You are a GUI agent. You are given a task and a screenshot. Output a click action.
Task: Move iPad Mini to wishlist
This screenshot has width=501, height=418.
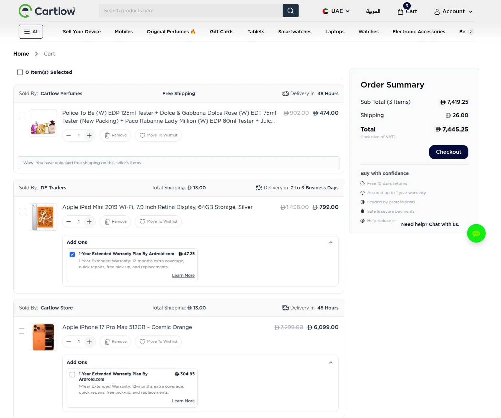coord(158,222)
